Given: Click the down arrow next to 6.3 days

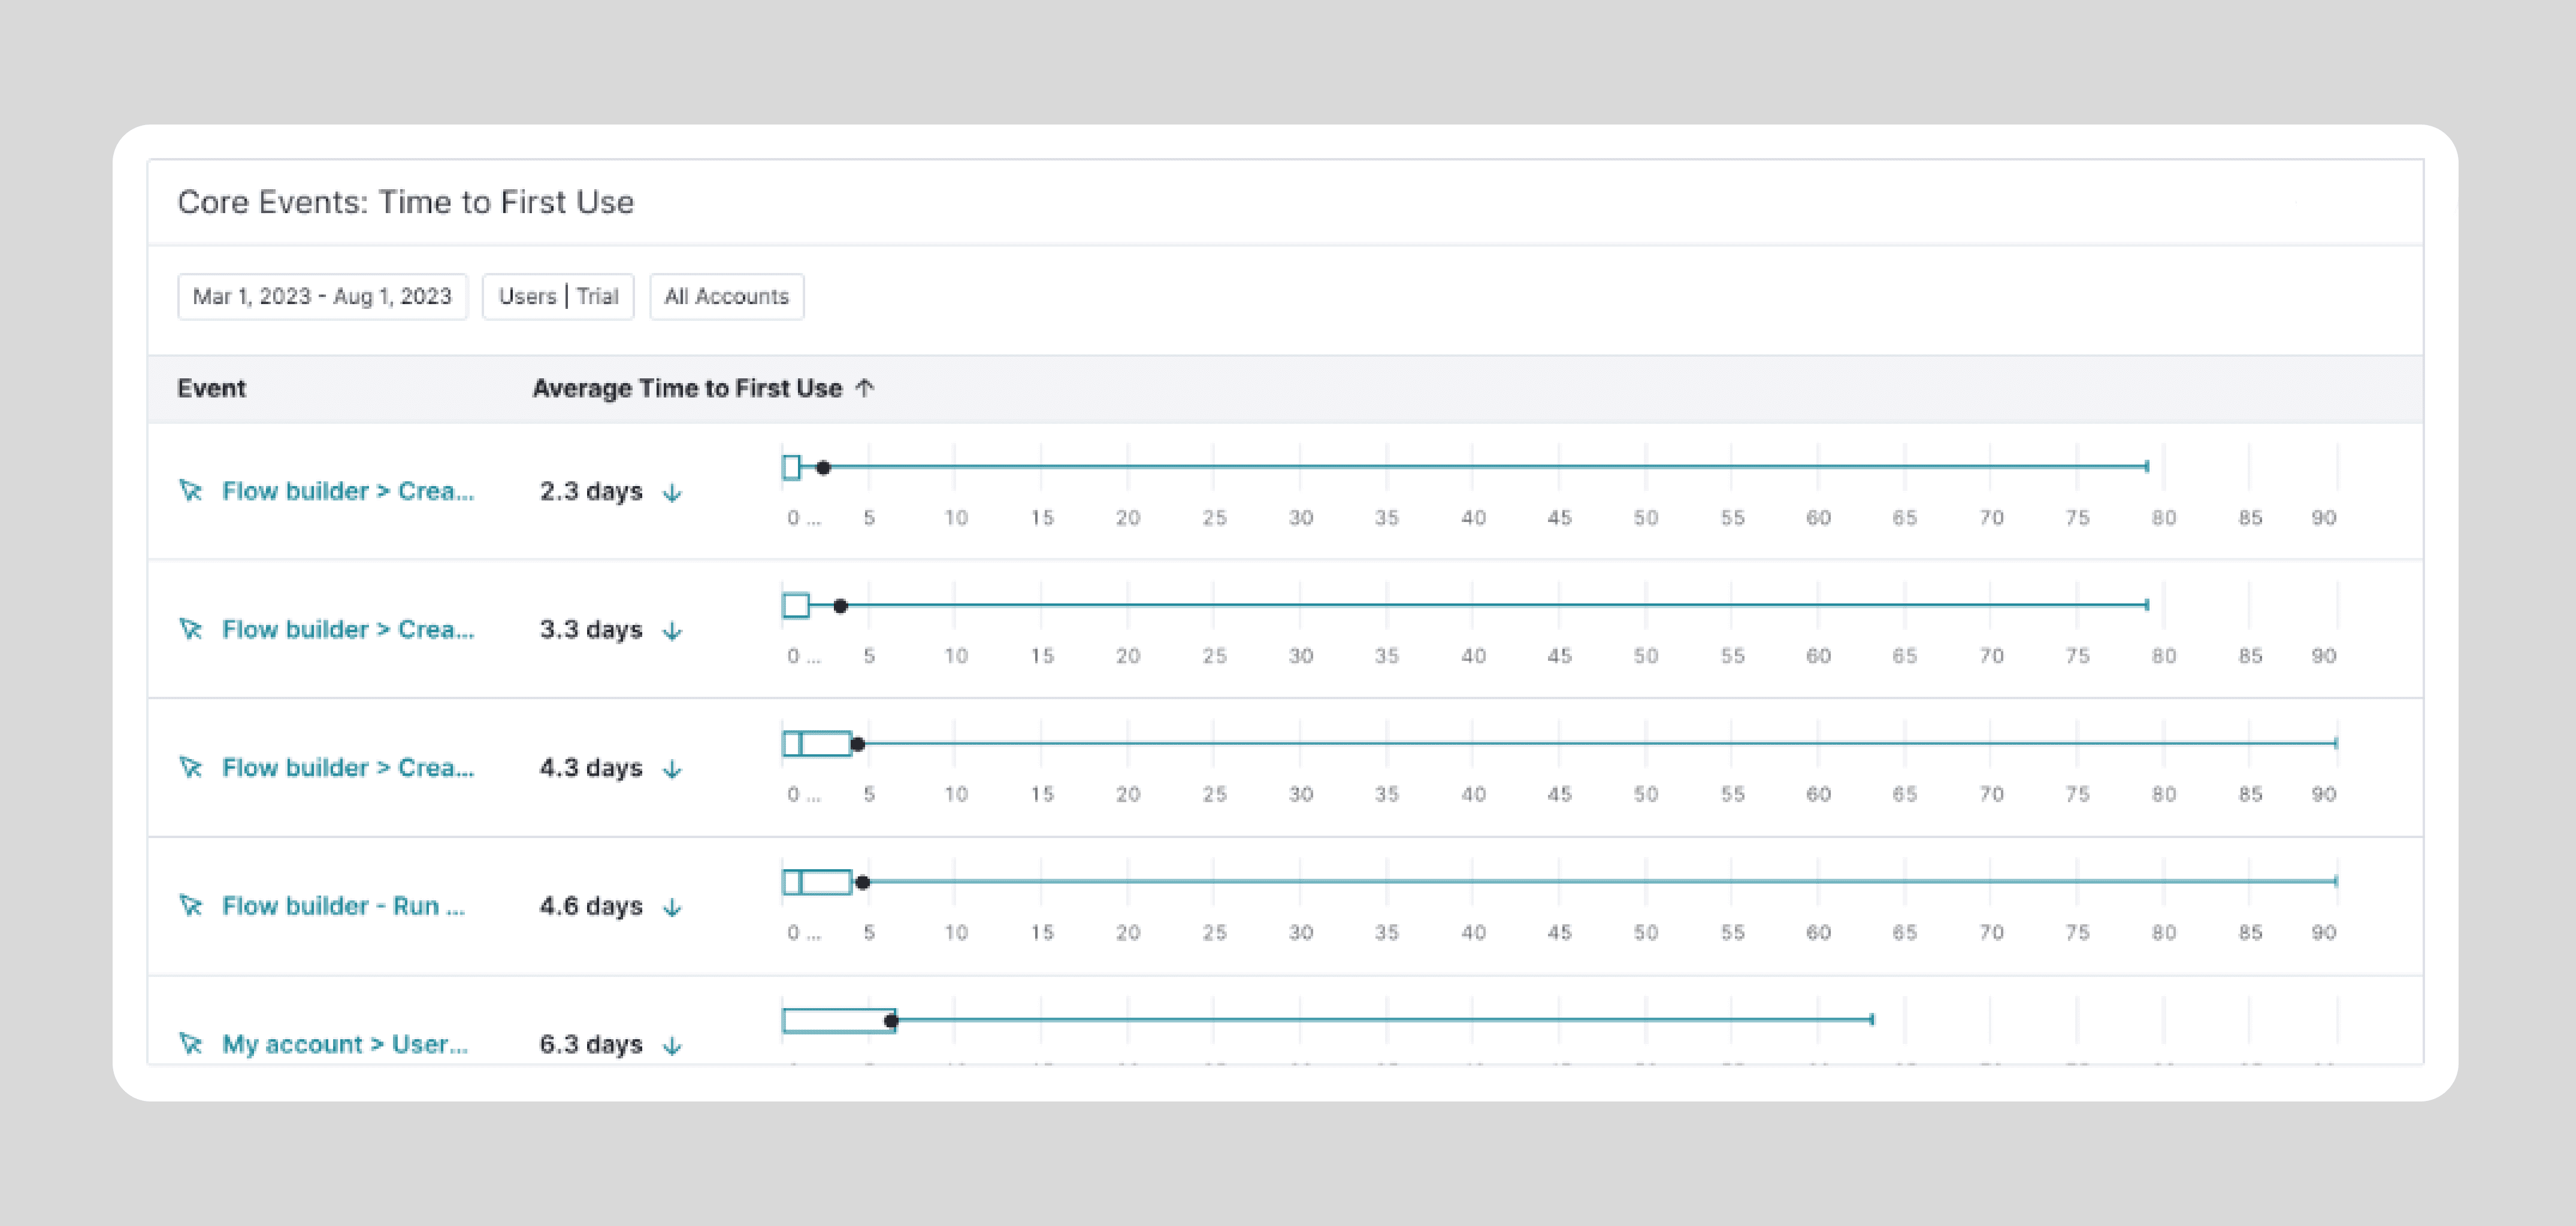Looking at the screenshot, I should tap(673, 1045).
